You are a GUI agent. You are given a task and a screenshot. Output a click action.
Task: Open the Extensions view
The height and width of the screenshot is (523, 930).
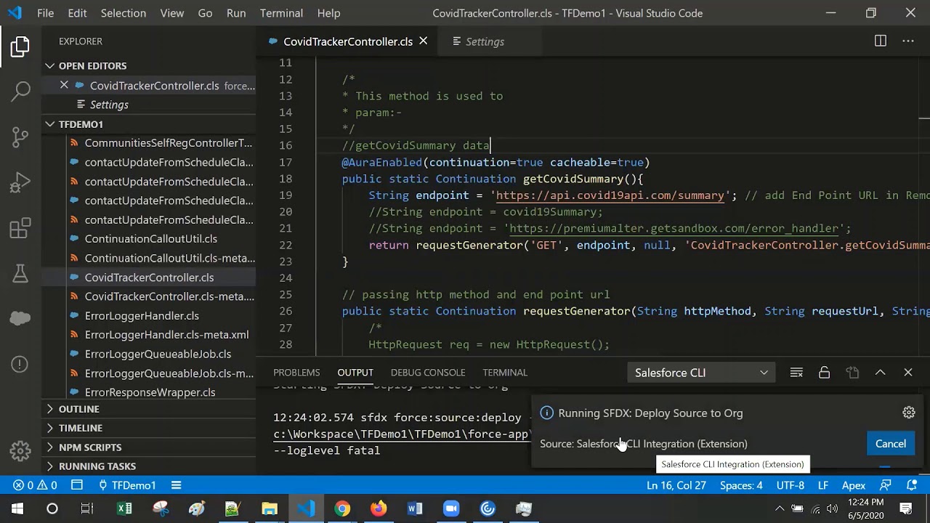[20, 227]
